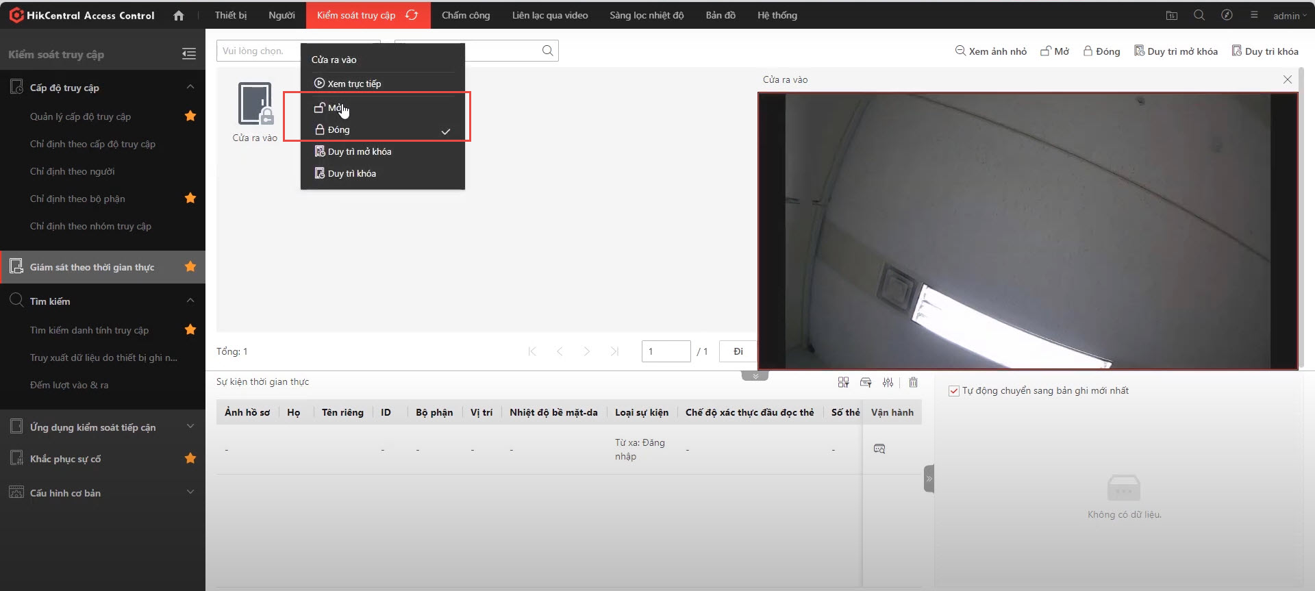Viewport: 1315px width, 591px height.
Task: Toggle favorite star for Khắc phục sự cố
Action: pyautogui.click(x=190, y=459)
